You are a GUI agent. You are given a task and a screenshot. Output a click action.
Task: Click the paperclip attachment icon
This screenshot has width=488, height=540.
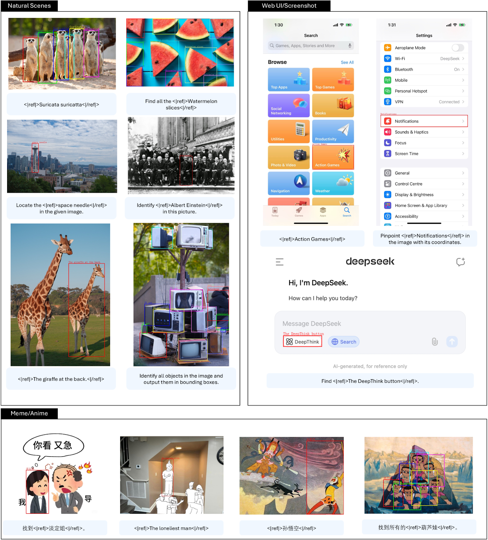point(435,342)
